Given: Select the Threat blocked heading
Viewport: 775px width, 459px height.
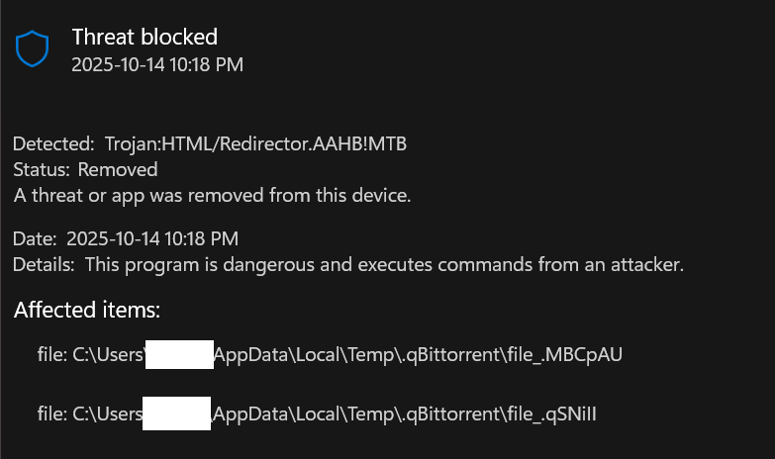Looking at the screenshot, I should pyautogui.click(x=145, y=38).
